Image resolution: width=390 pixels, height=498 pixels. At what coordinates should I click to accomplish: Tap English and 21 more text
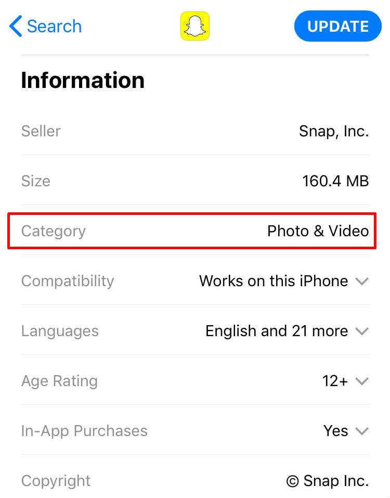pyautogui.click(x=277, y=331)
